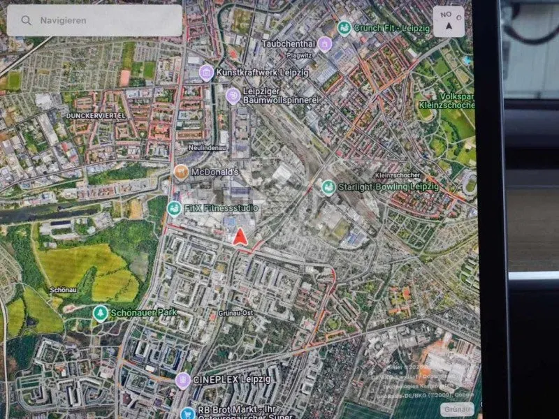Click the Leipziger Baumwollspinnerei label text
The image size is (559, 419).
point(281,96)
